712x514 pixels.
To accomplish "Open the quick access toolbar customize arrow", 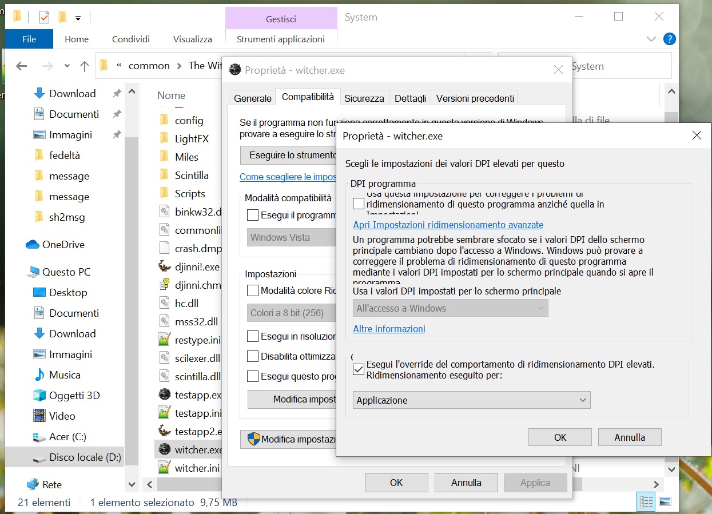I will pos(78,17).
